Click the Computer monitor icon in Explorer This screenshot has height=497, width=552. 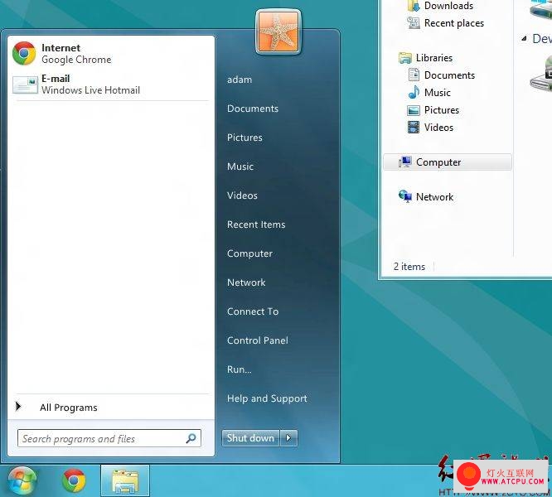coord(405,162)
